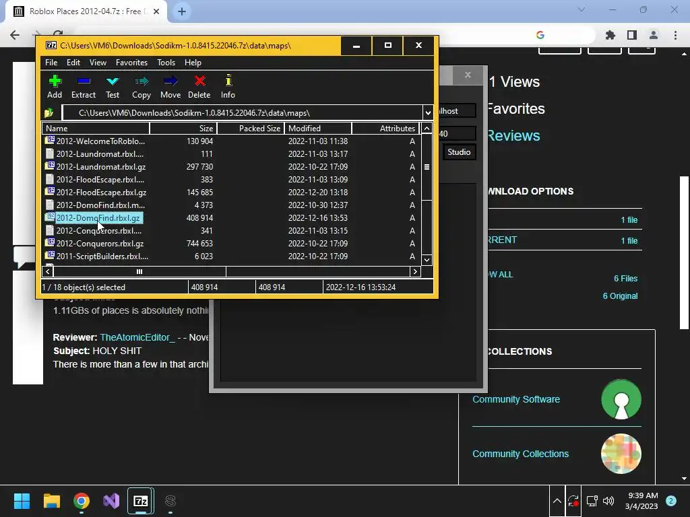Click the Chrome back arrow
The image size is (690, 517).
click(x=15, y=35)
